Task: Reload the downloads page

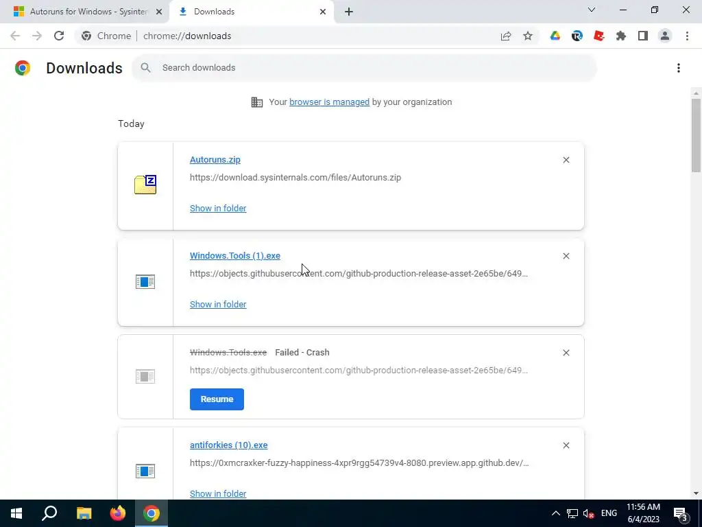Action: tap(59, 36)
